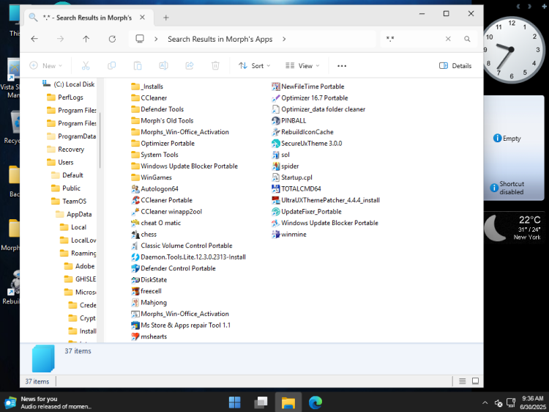Select PerfLogs in the navigation tree

pos(64,97)
